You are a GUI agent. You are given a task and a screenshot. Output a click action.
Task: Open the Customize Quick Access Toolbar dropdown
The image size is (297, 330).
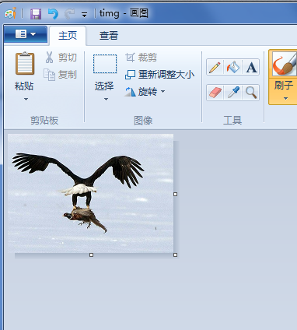click(x=84, y=15)
